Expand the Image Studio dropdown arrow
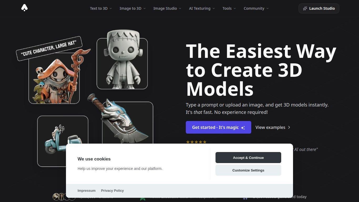The width and height of the screenshot is (359, 202). (180, 8)
